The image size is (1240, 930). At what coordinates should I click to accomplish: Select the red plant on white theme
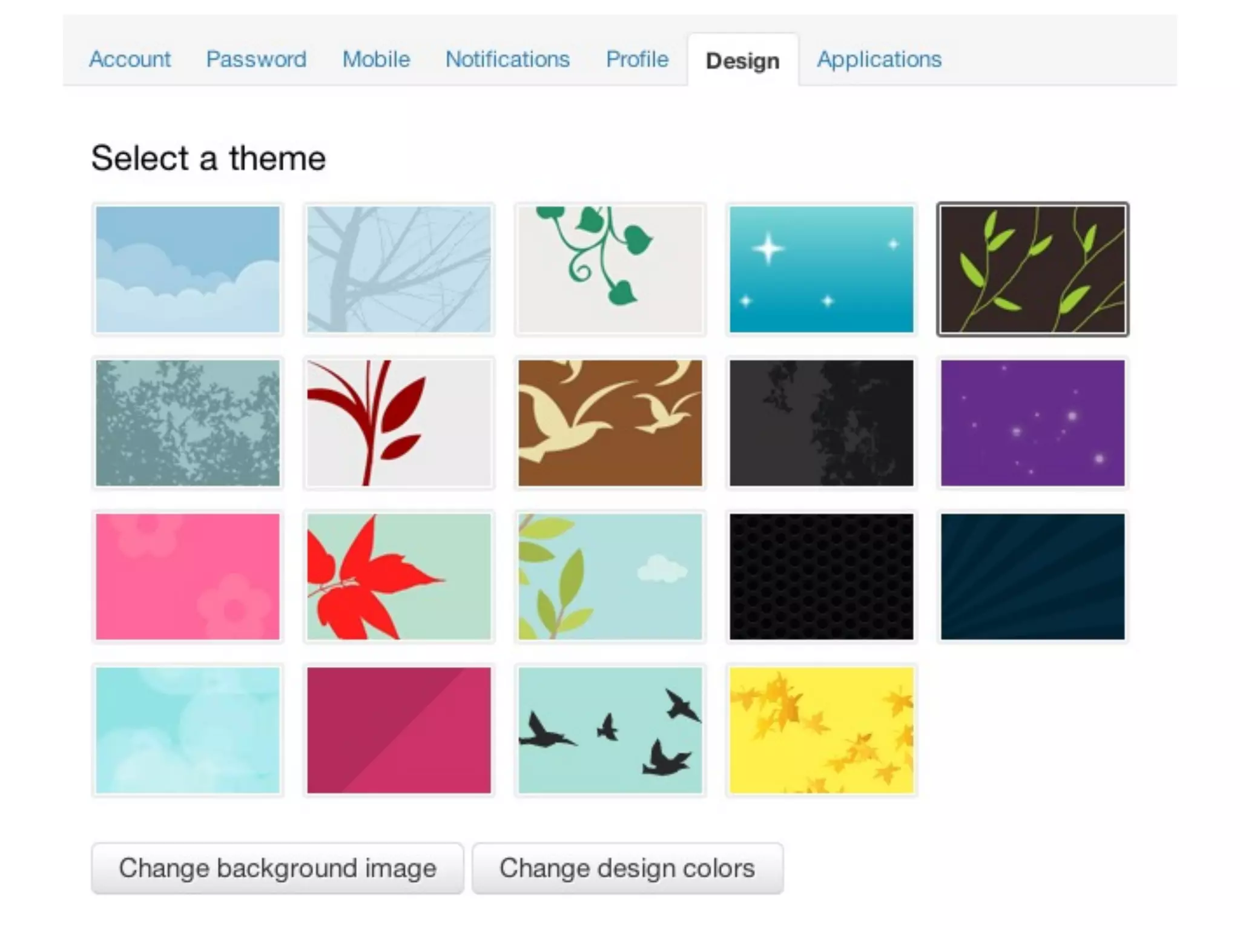[x=399, y=423]
